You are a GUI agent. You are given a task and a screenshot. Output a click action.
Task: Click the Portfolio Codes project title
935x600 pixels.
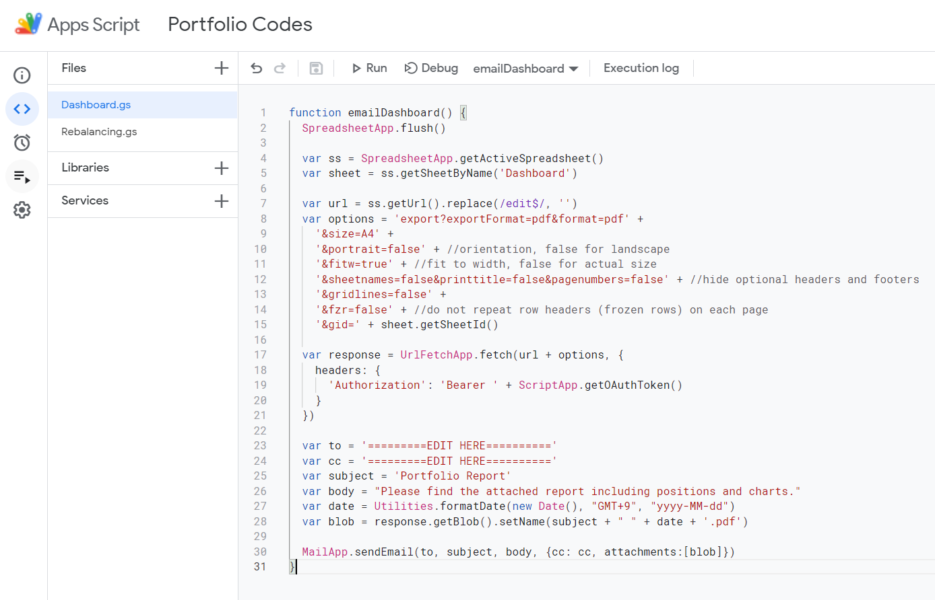tap(240, 24)
